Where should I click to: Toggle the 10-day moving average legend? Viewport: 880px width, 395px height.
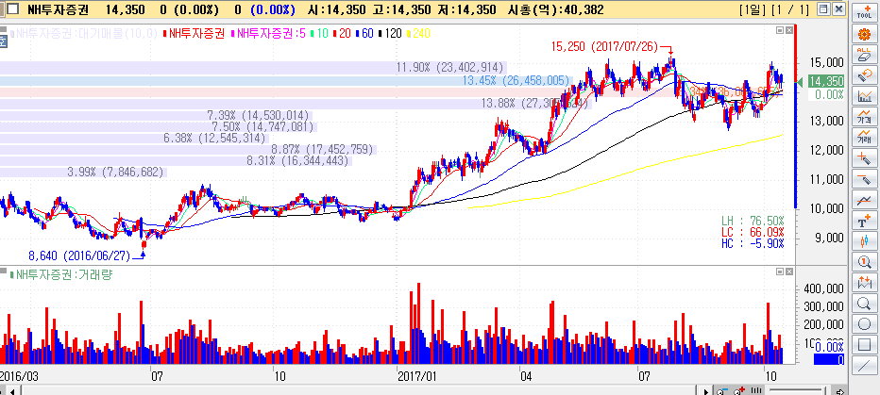319,33
